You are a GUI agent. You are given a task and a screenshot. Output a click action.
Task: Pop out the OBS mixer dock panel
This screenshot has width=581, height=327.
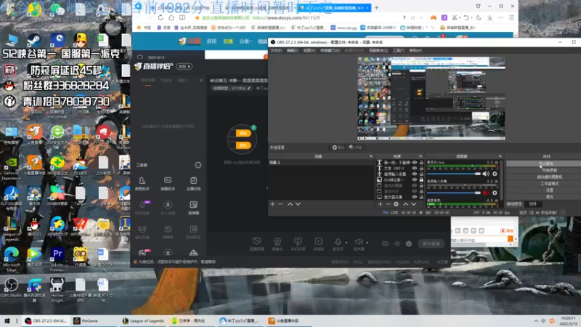500,156
